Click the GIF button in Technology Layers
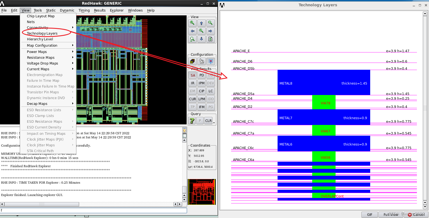429x218 pixels. tap(370, 215)
